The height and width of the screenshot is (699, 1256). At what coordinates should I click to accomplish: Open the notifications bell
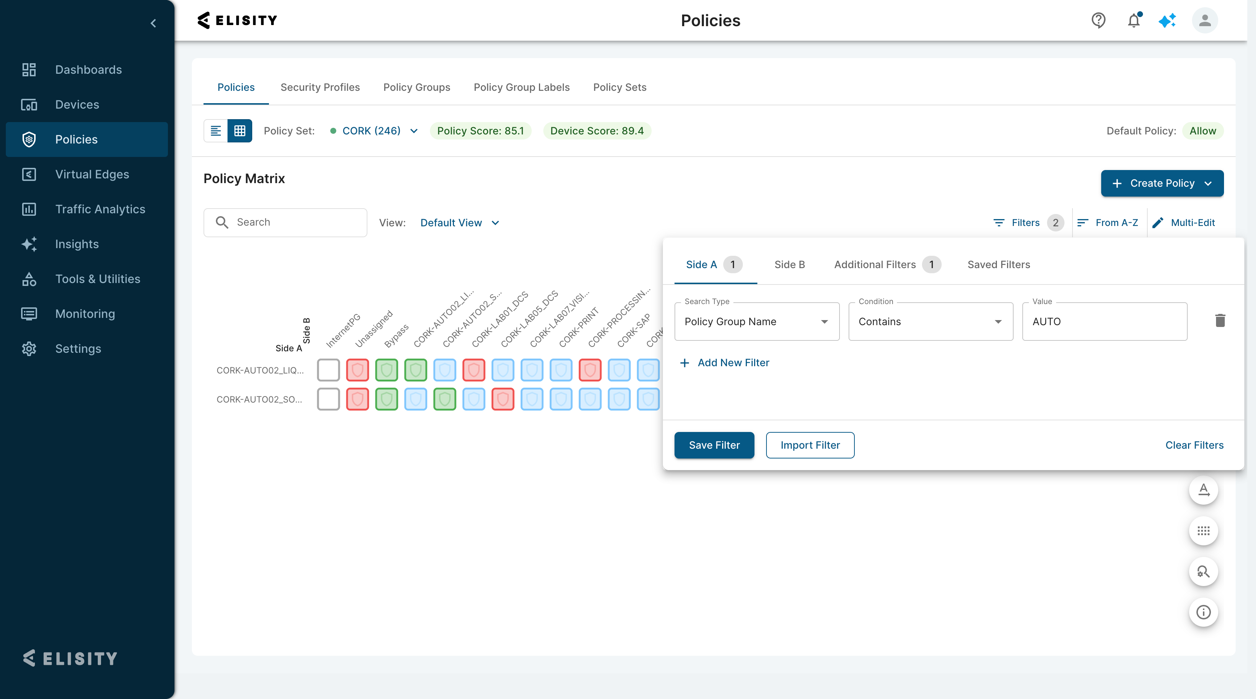click(x=1134, y=20)
